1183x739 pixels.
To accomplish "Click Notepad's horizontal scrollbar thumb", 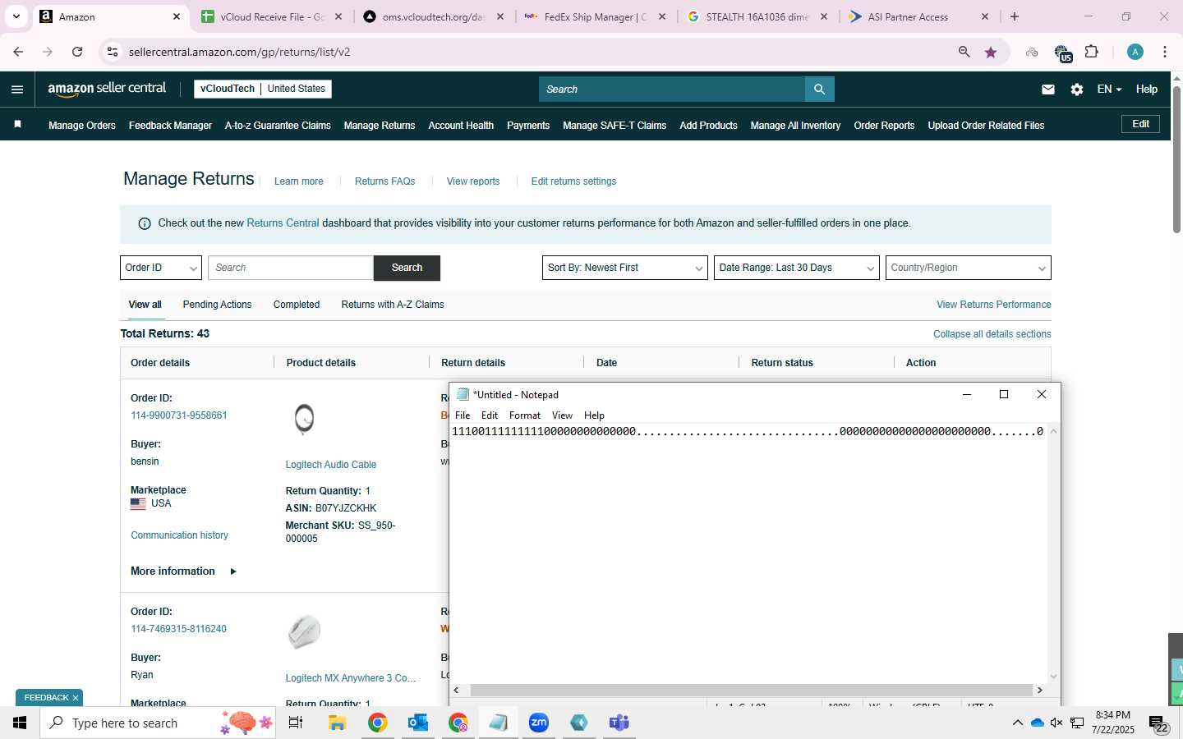I will pos(751,691).
